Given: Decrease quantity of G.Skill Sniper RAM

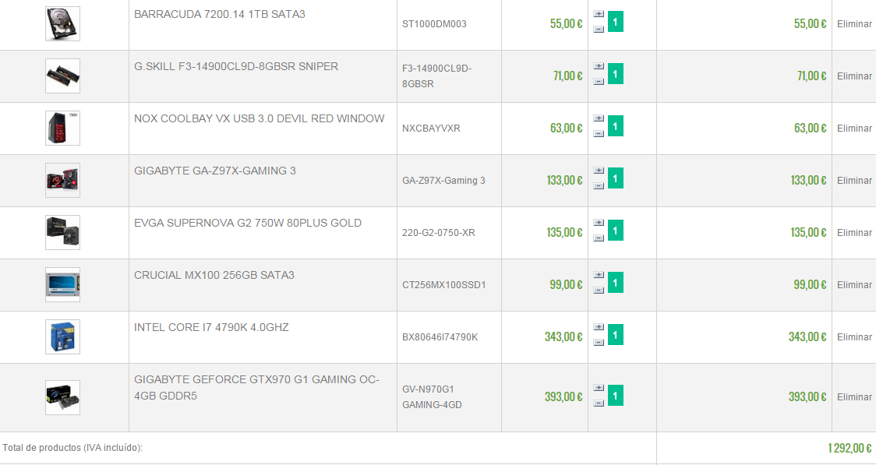Looking at the screenshot, I should [599, 82].
